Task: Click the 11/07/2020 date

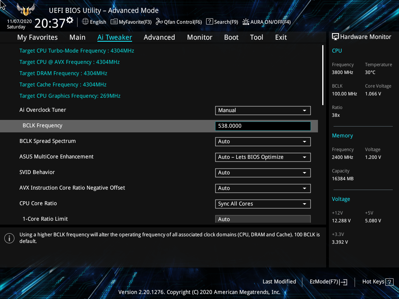Action: coord(19,21)
